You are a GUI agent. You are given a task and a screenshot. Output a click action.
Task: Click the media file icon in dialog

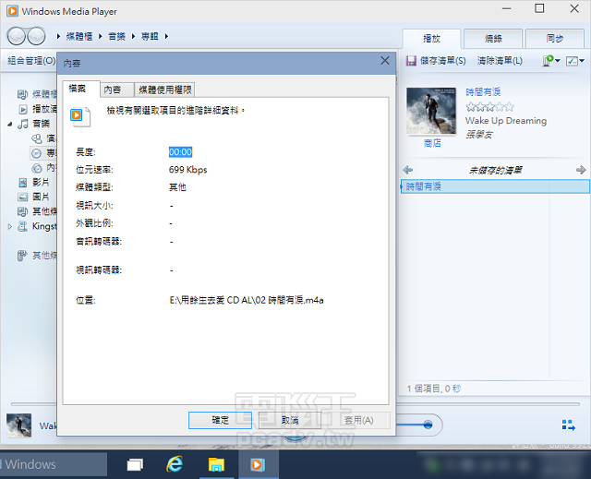click(x=80, y=116)
